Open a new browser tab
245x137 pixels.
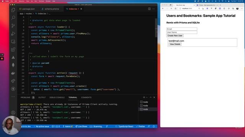pos(220,5)
